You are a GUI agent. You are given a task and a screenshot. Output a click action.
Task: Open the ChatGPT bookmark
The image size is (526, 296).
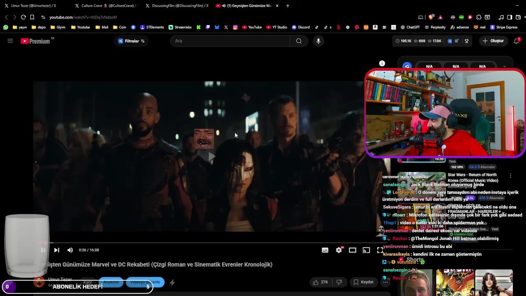(x=410, y=27)
